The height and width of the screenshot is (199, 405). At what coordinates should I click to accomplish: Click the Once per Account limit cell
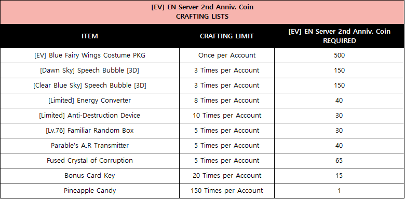point(227,55)
